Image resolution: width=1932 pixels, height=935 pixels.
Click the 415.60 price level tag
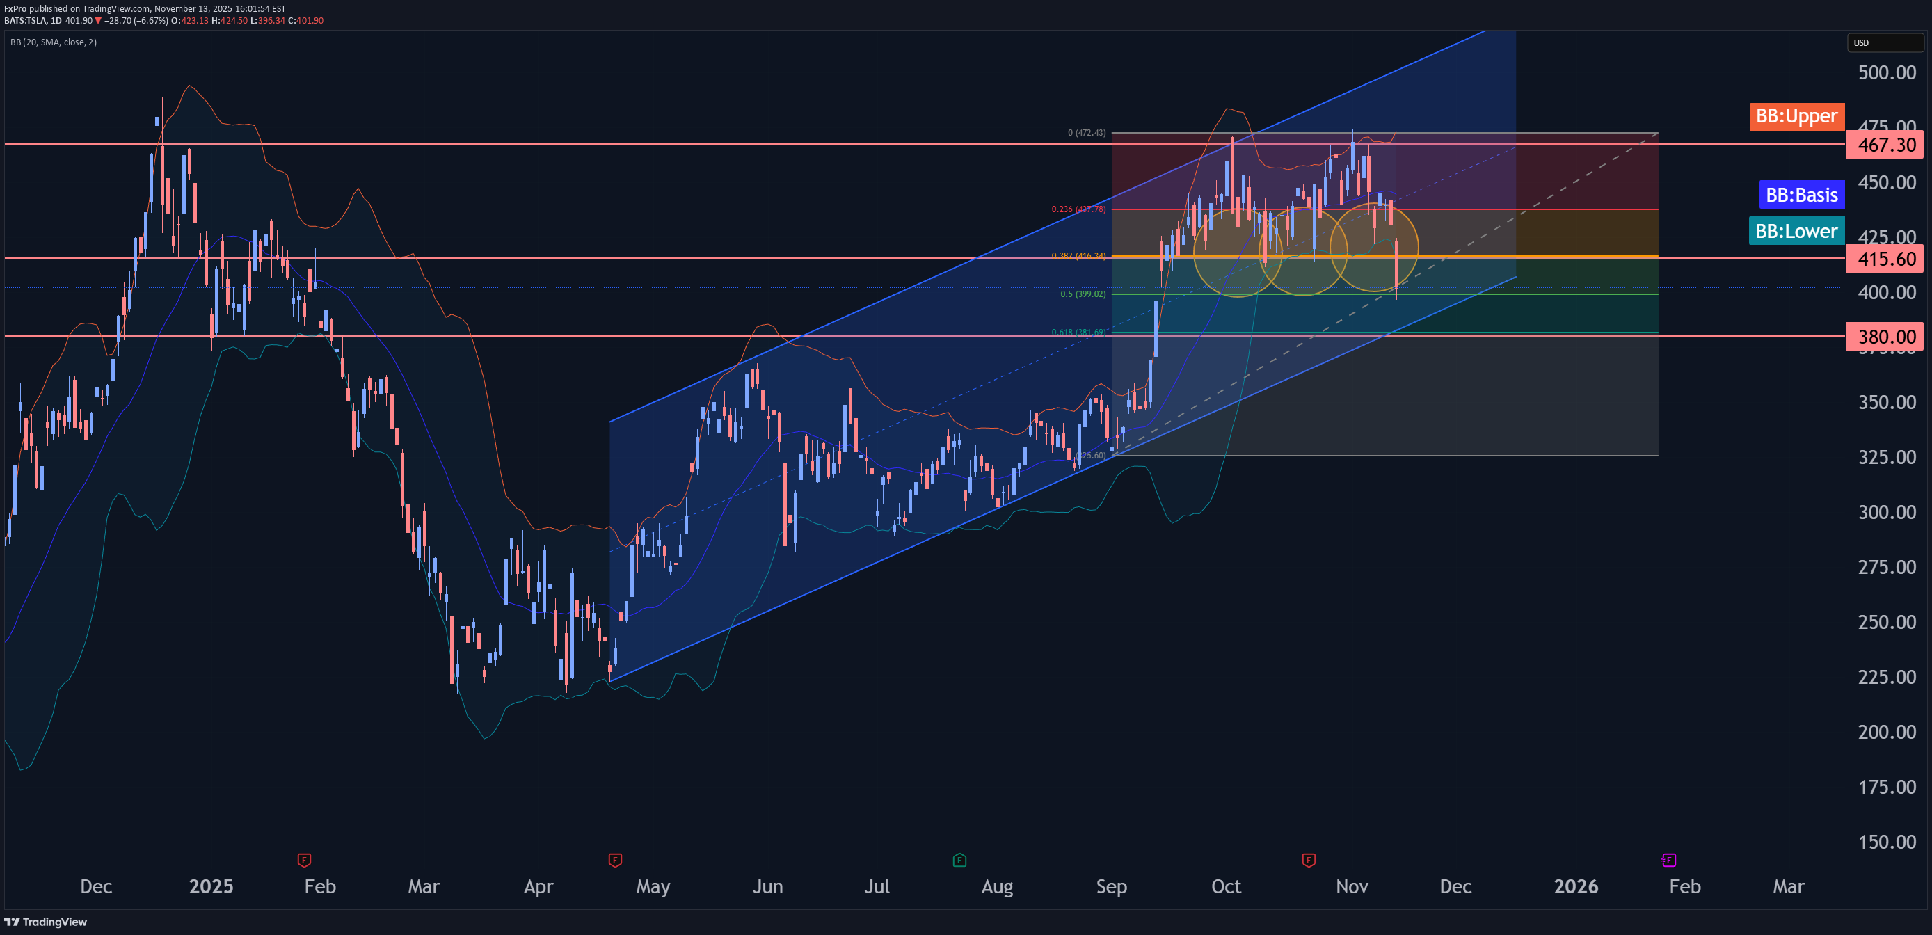pyautogui.click(x=1886, y=259)
